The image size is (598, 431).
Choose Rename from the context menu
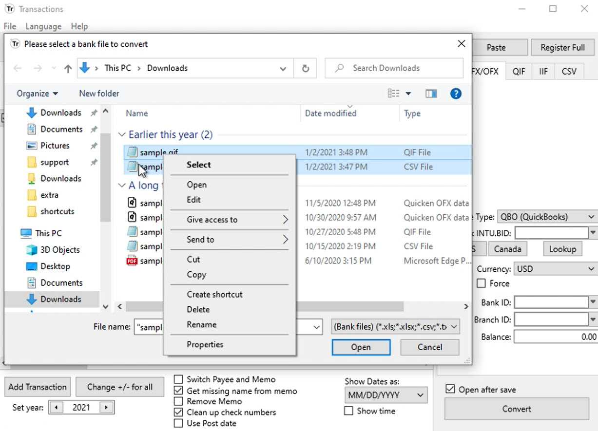tap(201, 324)
